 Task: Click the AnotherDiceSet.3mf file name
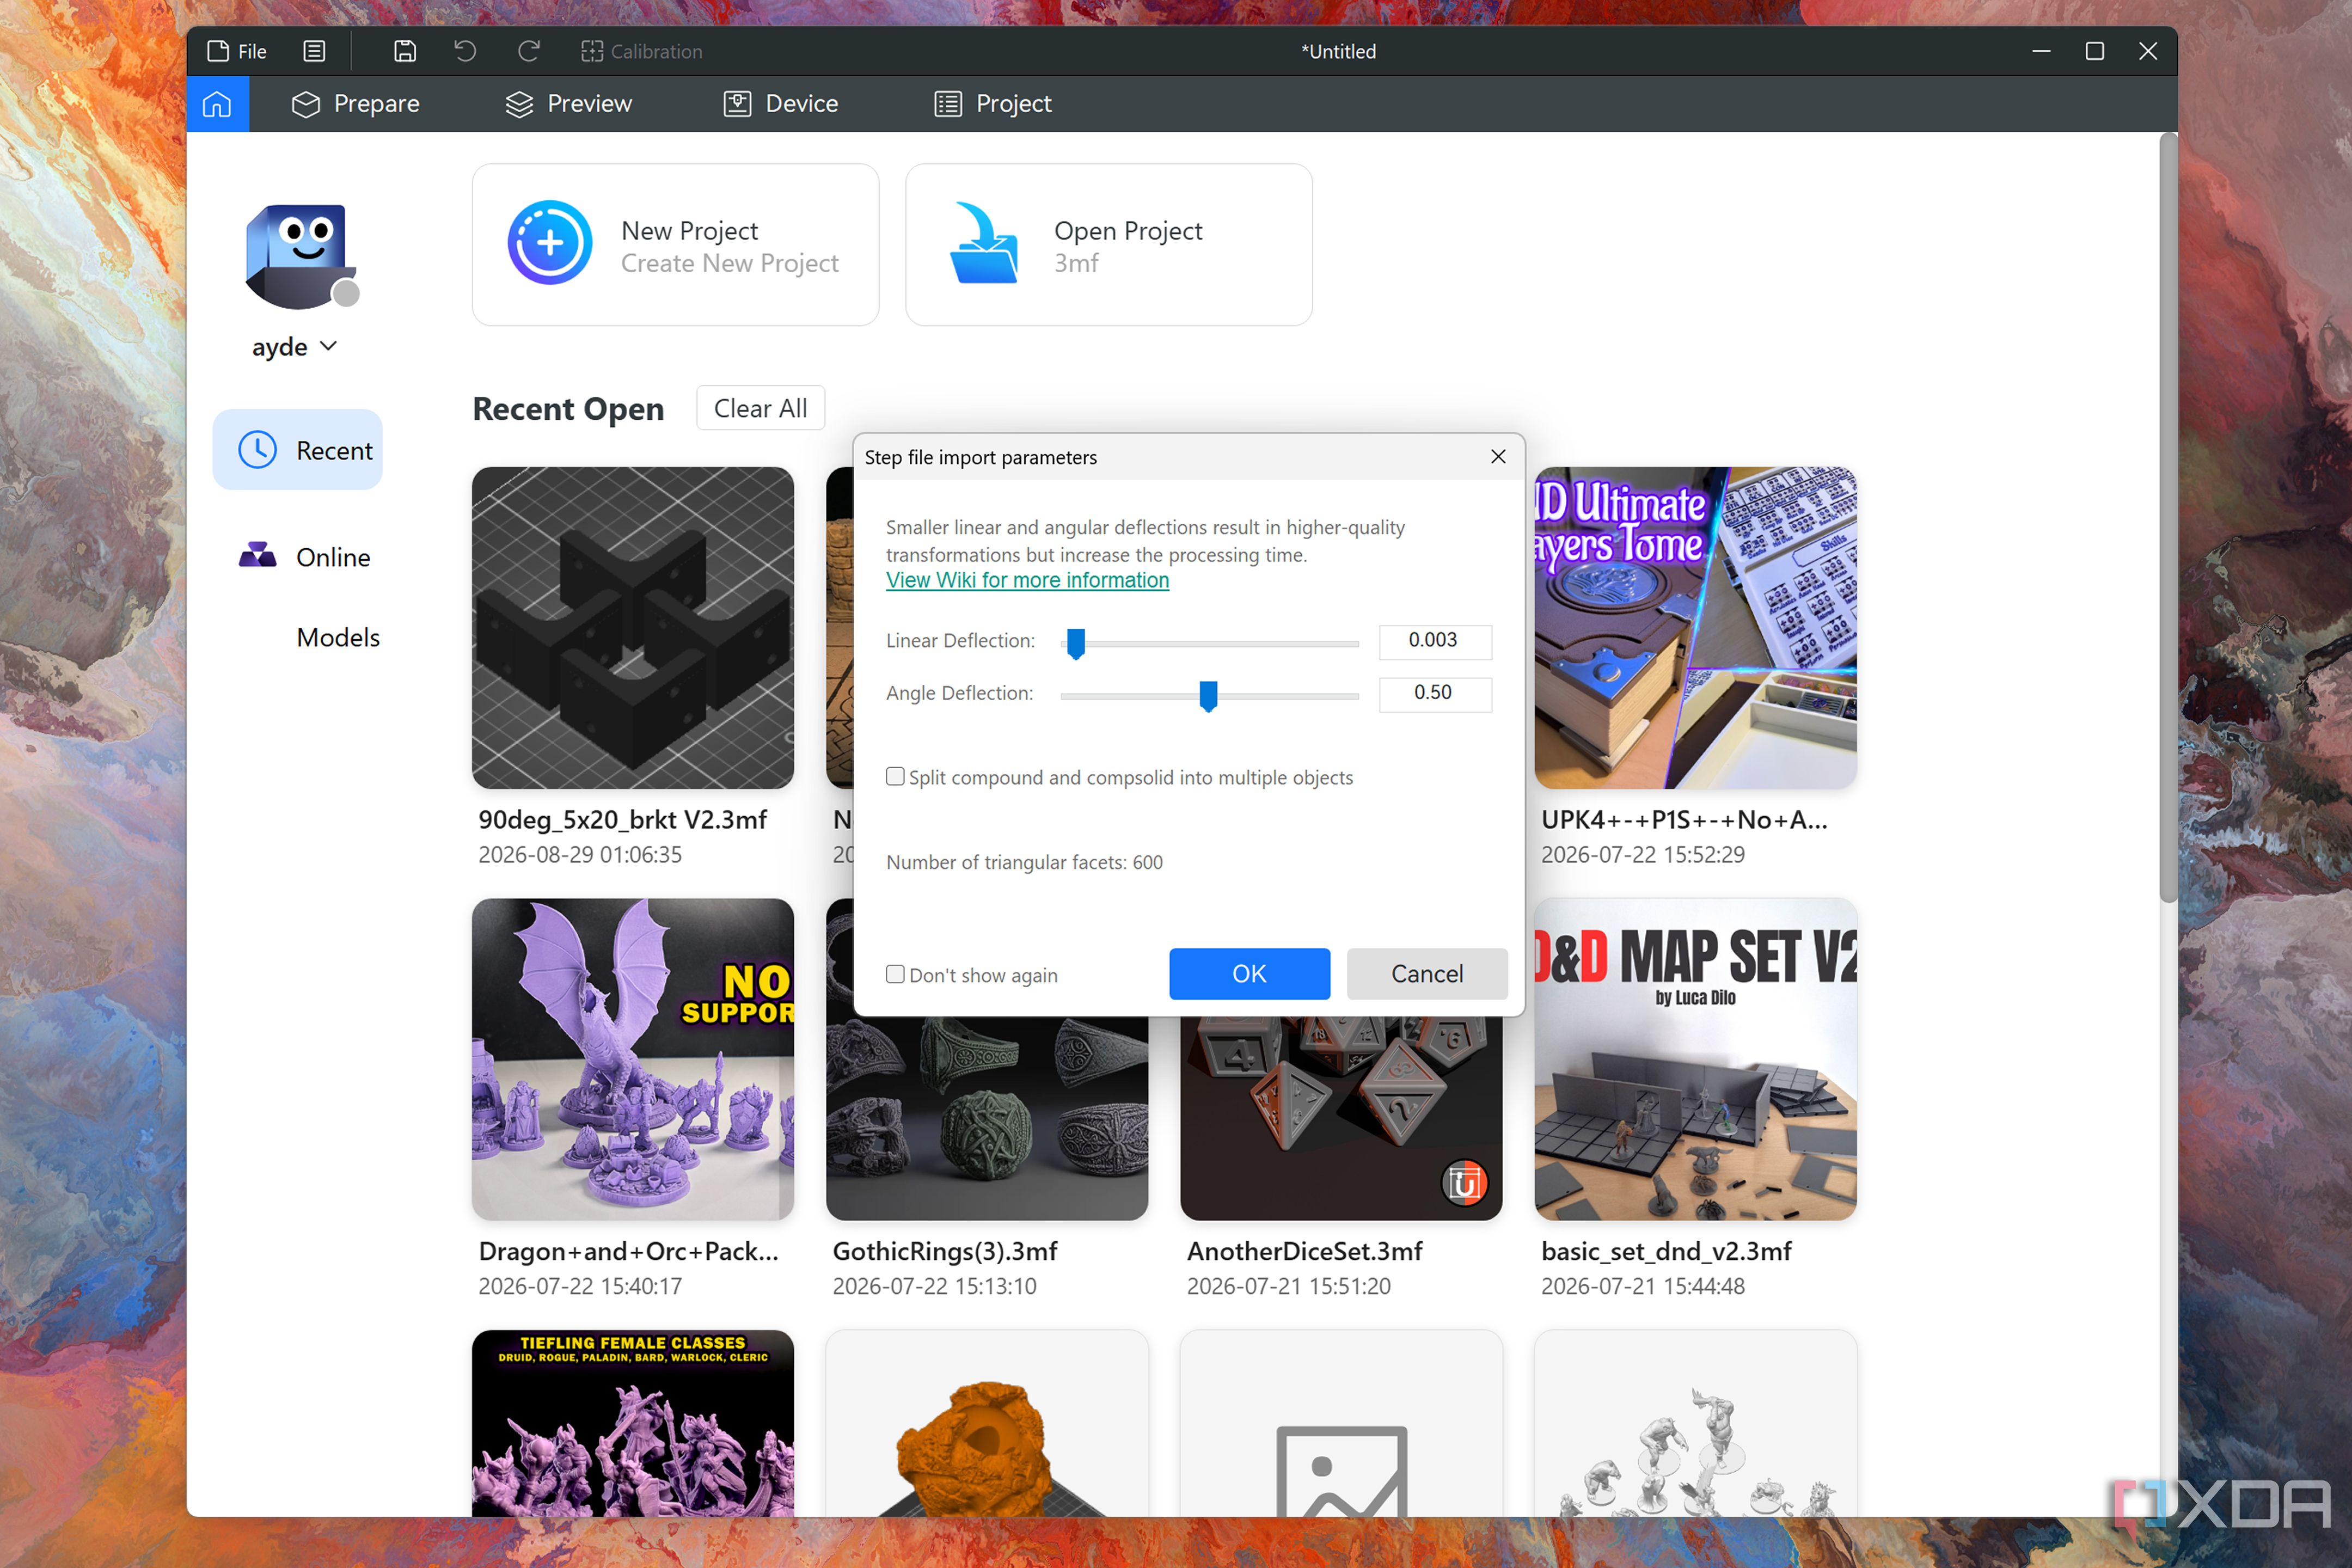[1305, 1251]
